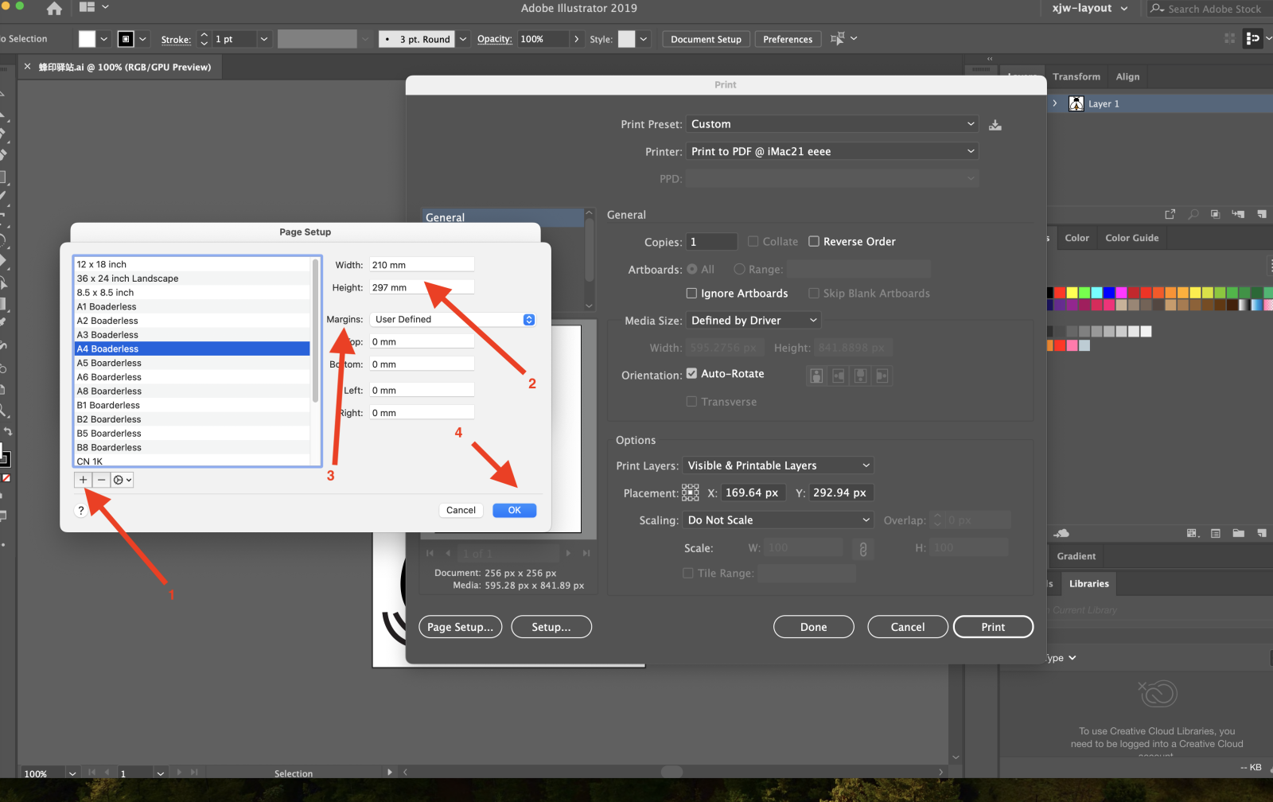Image resolution: width=1273 pixels, height=802 pixels.
Task: Check Skip Blank Artboards
Action: click(814, 293)
